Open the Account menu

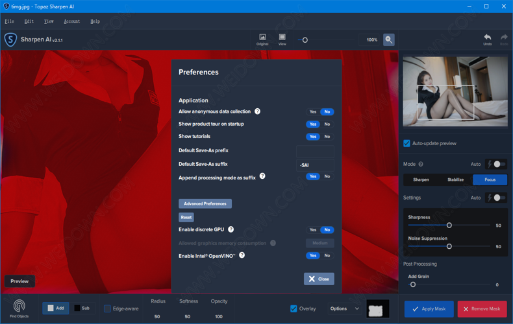pyautogui.click(x=71, y=21)
